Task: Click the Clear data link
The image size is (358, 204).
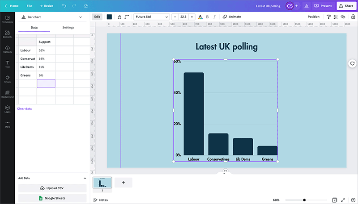Action: (25, 108)
